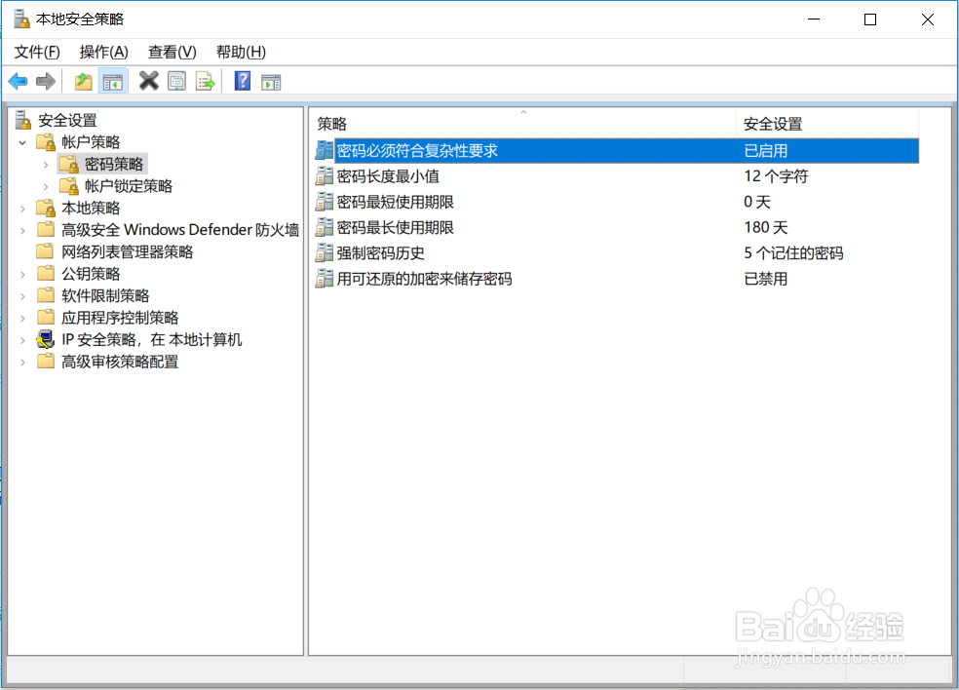The image size is (959, 690).
Task: Toggle the console tree visibility icon
Action: tap(111, 81)
